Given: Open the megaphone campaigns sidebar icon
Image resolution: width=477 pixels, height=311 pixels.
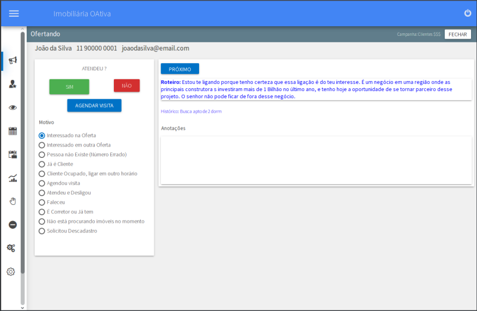Looking at the screenshot, I should pyautogui.click(x=13, y=60).
